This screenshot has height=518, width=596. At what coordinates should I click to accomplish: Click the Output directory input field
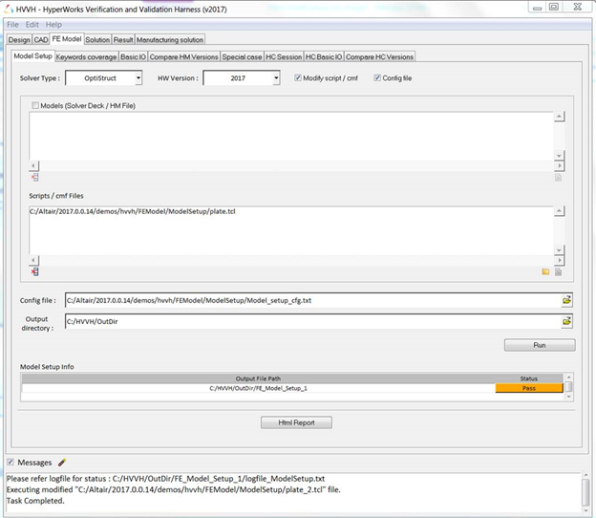(x=313, y=321)
